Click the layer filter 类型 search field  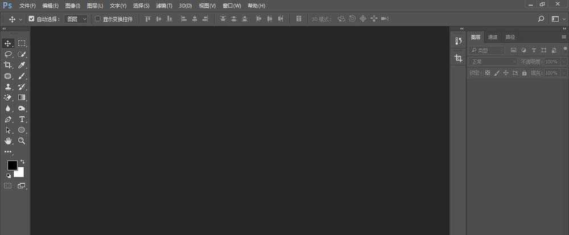coord(486,50)
